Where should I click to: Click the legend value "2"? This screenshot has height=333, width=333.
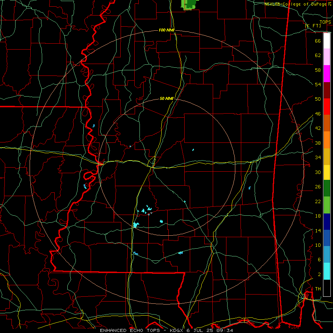click(x=319, y=275)
